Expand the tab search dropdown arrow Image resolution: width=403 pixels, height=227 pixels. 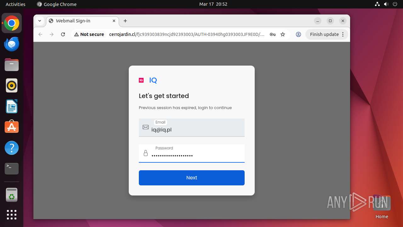(40, 21)
